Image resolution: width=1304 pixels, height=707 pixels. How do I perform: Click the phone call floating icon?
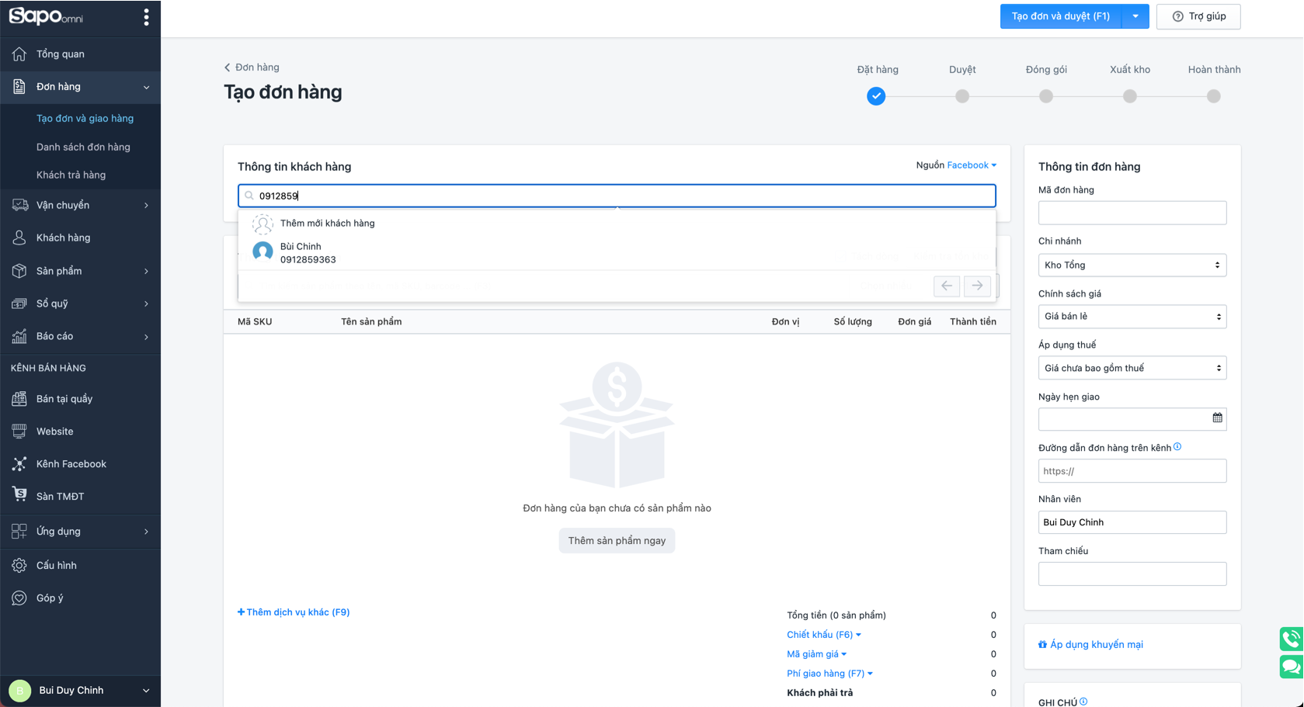[1291, 639]
